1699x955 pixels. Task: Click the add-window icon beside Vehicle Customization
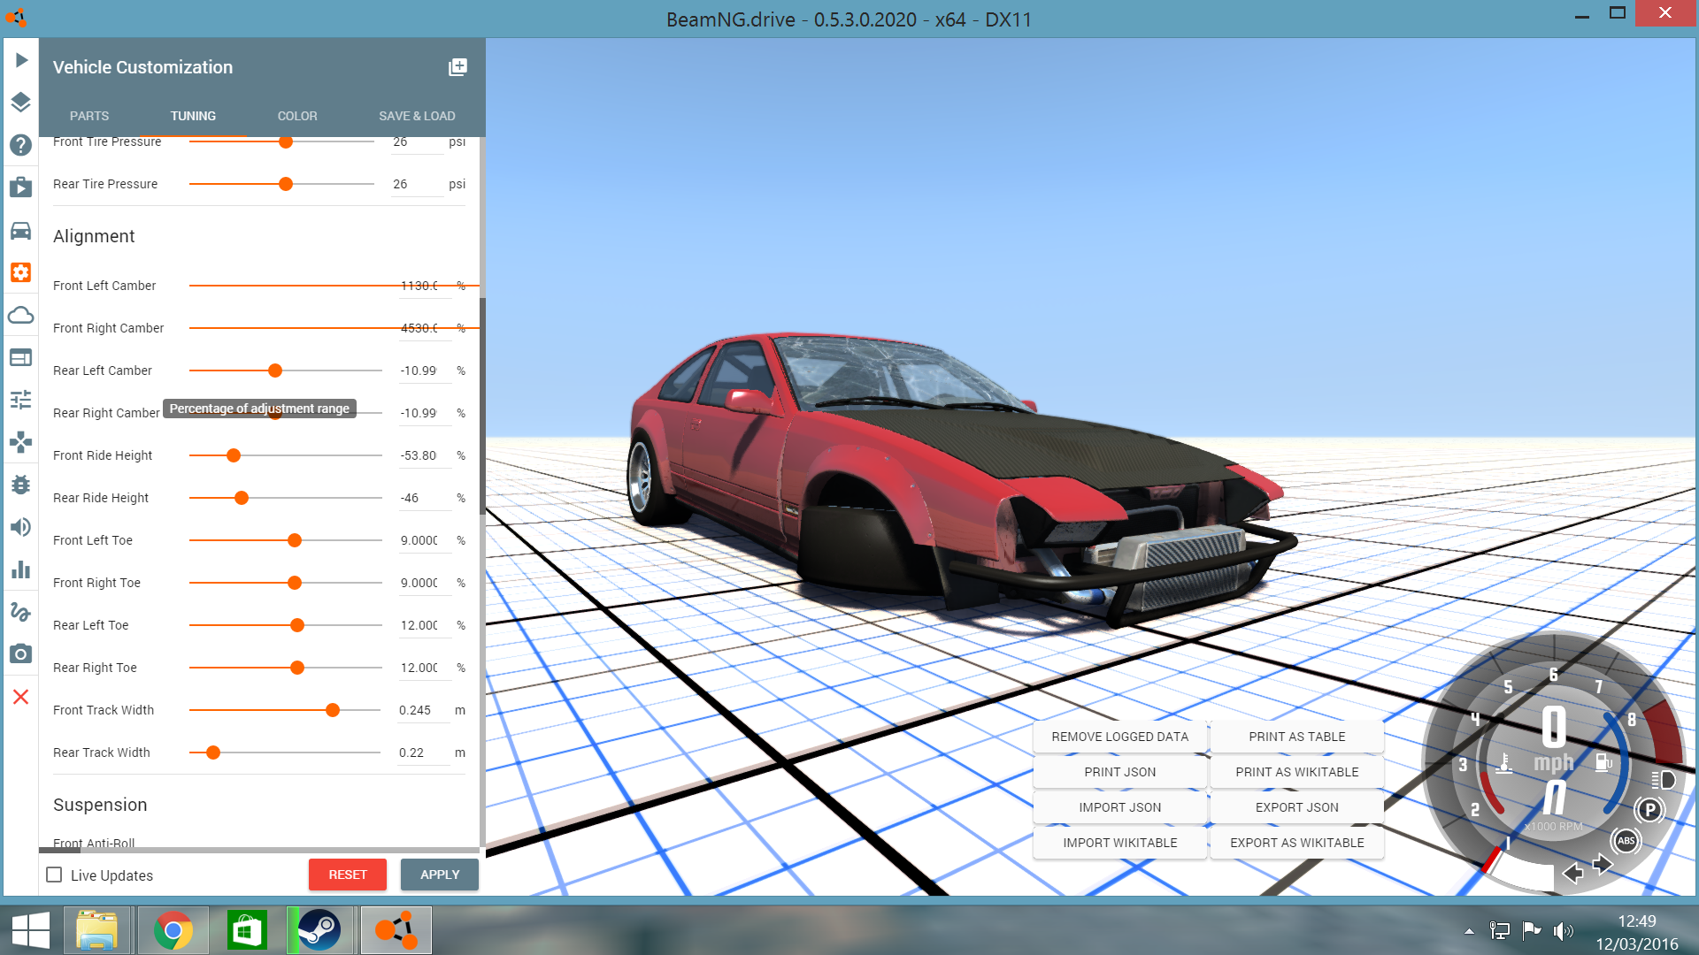pyautogui.click(x=457, y=67)
